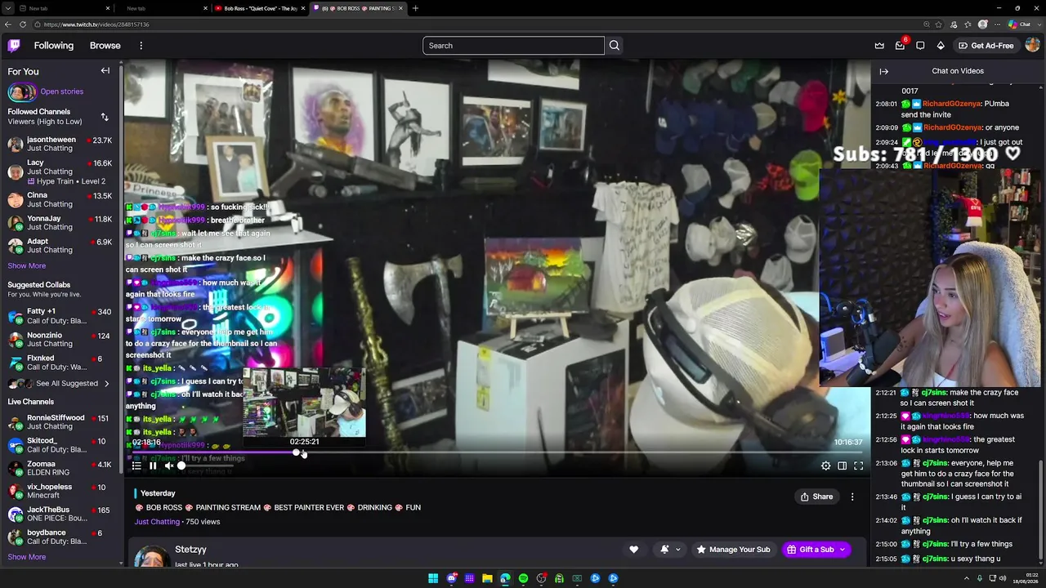Sort followed channels using the arrows icon

[105, 117]
